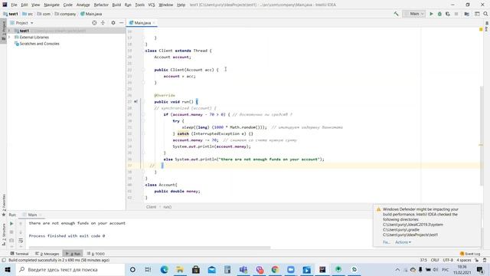This screenshot has height=276, width=490.
Task: Run with coverage icon in the toolbar
Action: pyautogui.click(x=448, y=14)
